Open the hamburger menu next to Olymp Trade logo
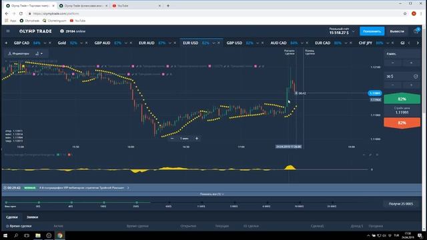The width and height of the screenshot is (427, 240). pyautogui.click(x=8, y=31)
